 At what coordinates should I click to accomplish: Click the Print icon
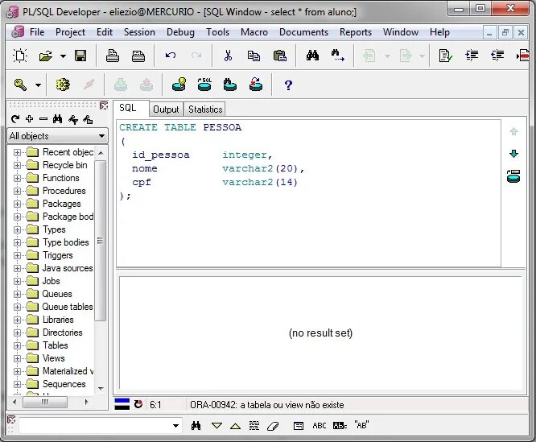113,56
